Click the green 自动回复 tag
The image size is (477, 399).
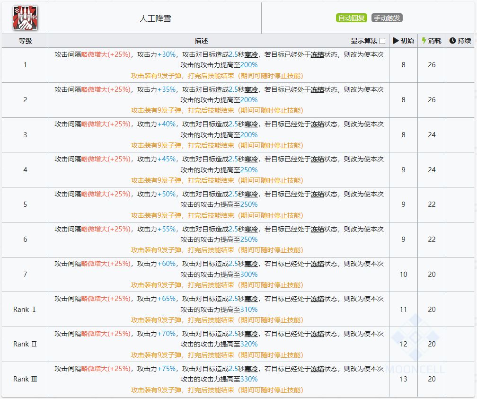coord(352,18)
